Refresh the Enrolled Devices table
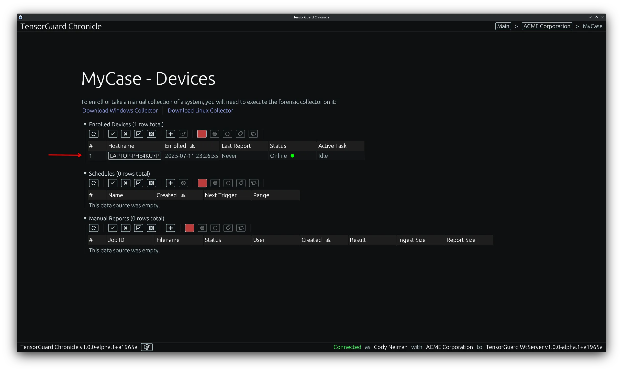 [94, 134]
